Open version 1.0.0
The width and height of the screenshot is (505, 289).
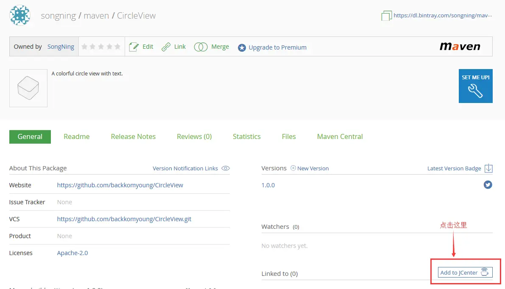click(268, 185)
